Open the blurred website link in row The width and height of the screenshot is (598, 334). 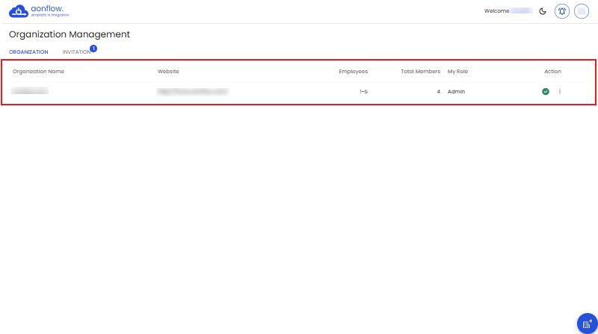(192, 91)
